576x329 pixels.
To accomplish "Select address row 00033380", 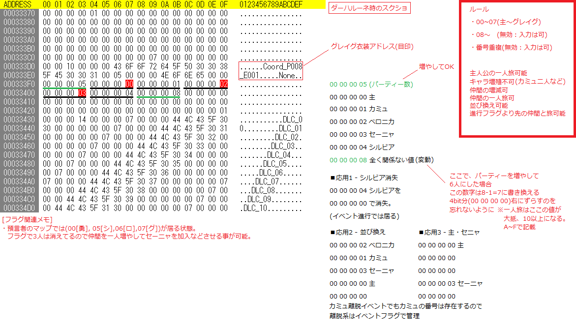I will 19,22.
